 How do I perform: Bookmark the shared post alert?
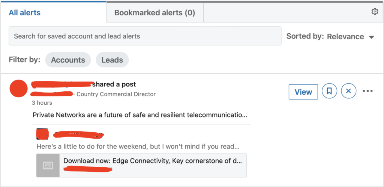coord(329,91)
